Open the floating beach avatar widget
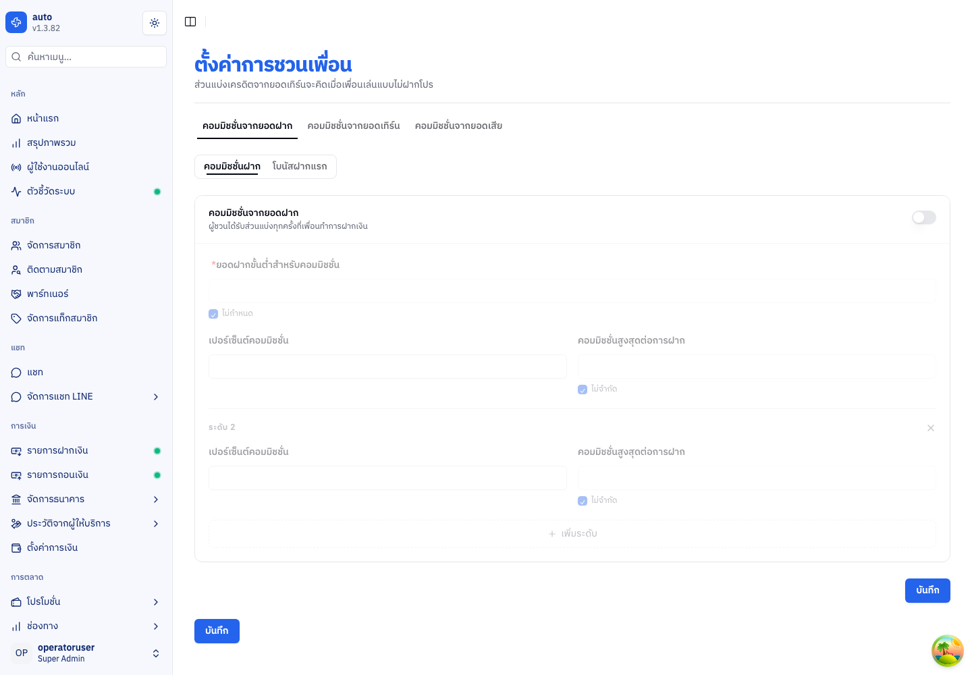 coord(948,651)
